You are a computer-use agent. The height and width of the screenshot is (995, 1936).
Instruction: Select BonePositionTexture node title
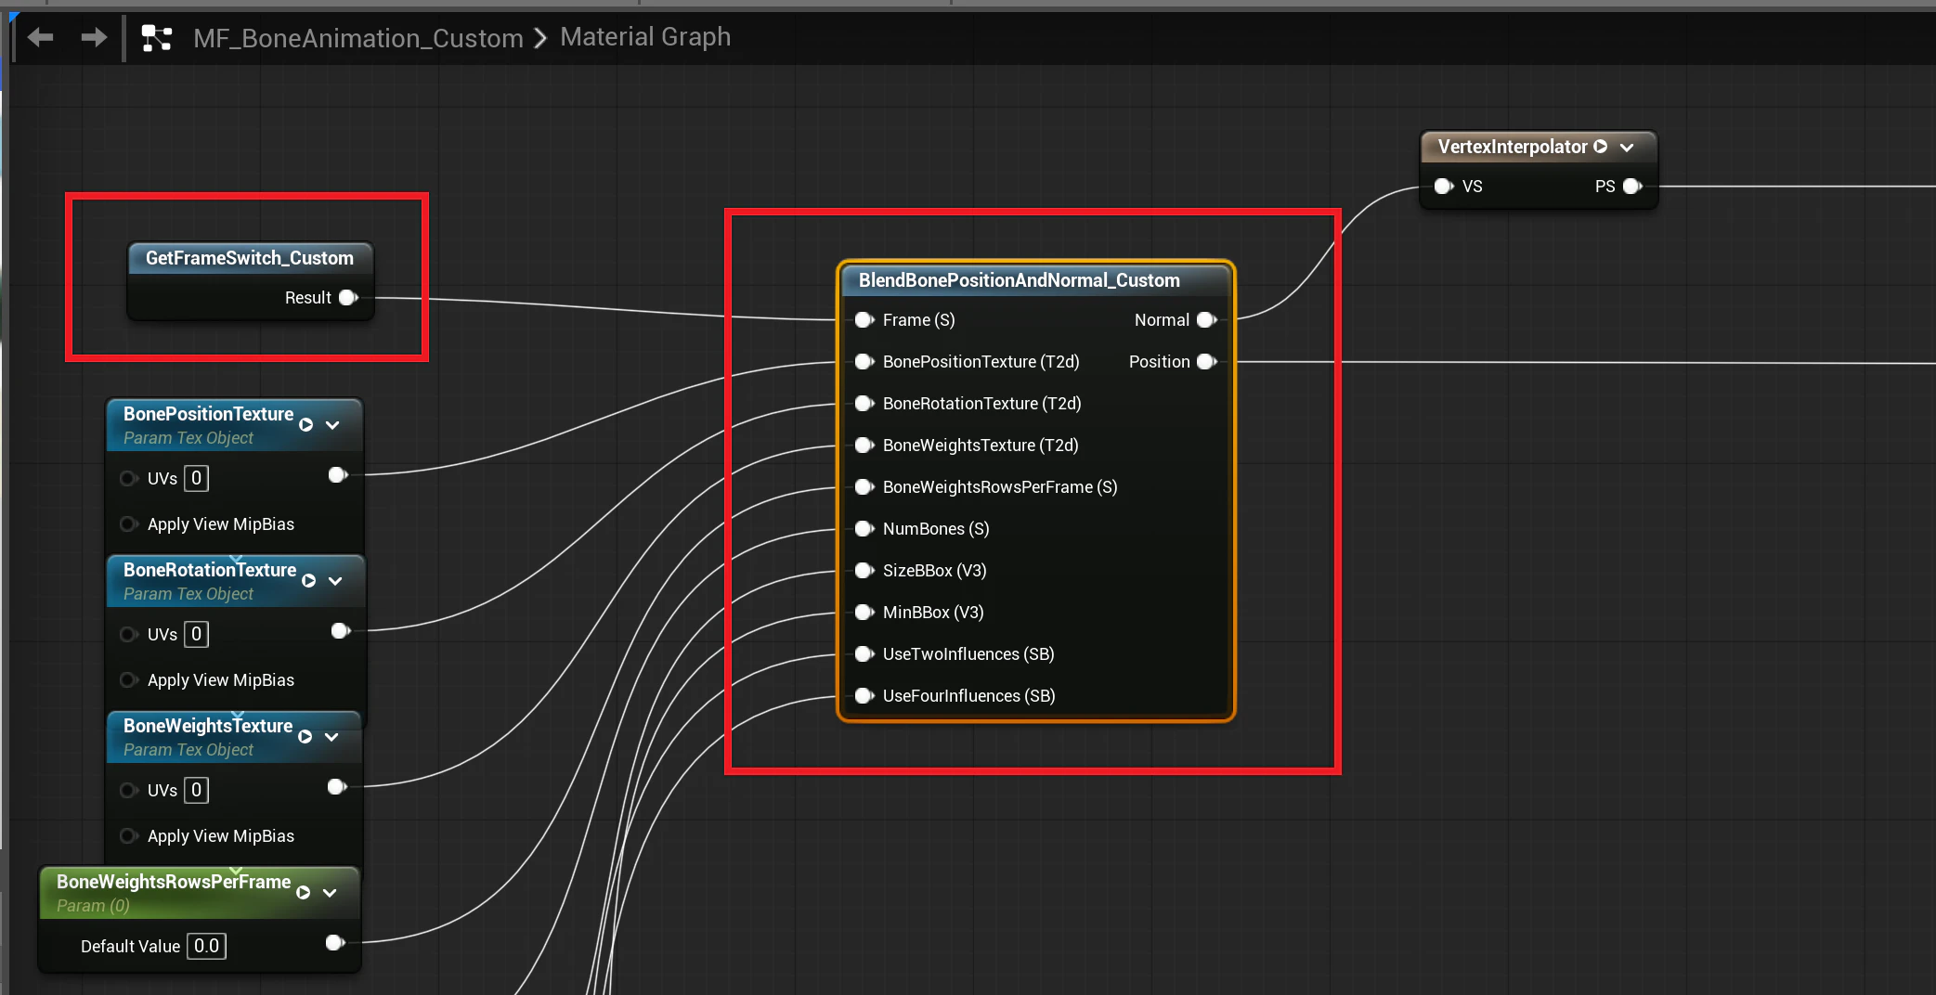click(x=208, y=414)
